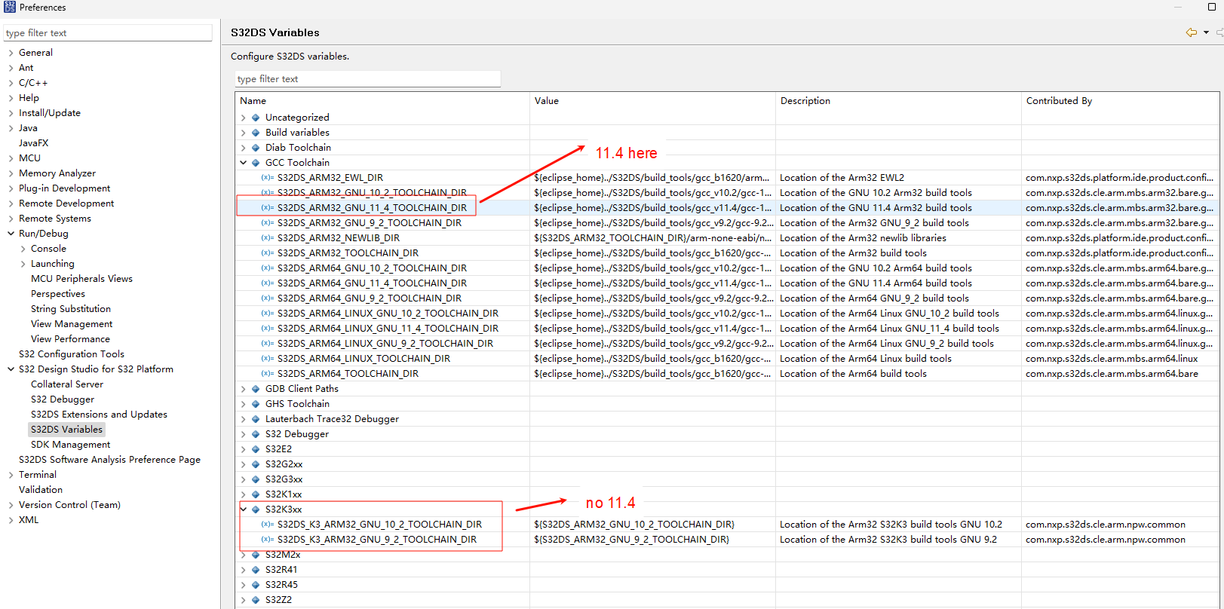Click the variable icon beside S32DS_ARM32_EWL_DIR
This screenshot has width=1224, height=609.
[x=268, y=178]
